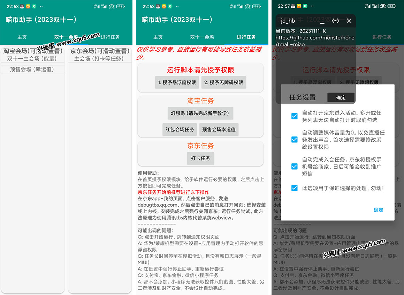The image size is (404, 295).
Task: Tap battery icon showing 47 in right screen
Action: point(392,6)
